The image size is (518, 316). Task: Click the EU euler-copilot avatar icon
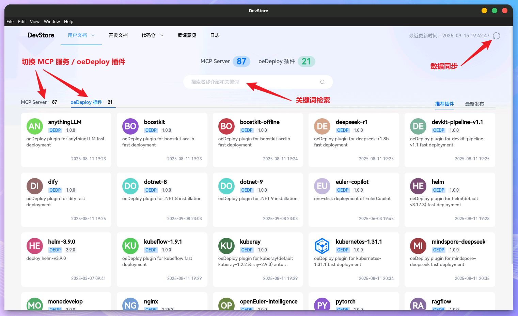coord(322,186)
